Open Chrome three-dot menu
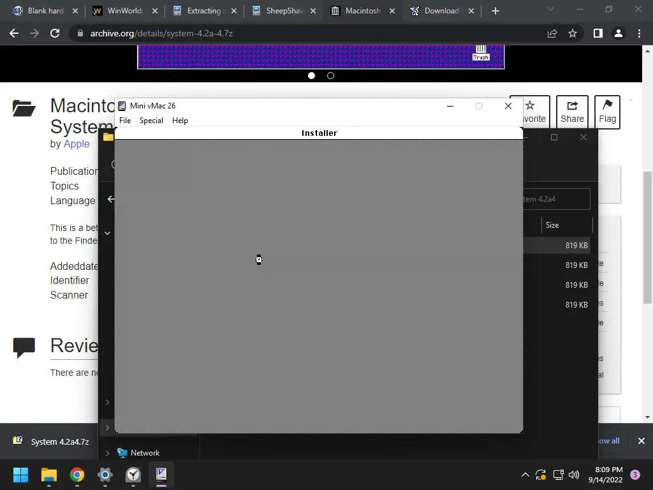 point(639,33)
